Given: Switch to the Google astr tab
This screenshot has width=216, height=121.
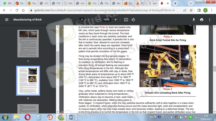Looking at the screenshot, I should click(x=153, y=3).
